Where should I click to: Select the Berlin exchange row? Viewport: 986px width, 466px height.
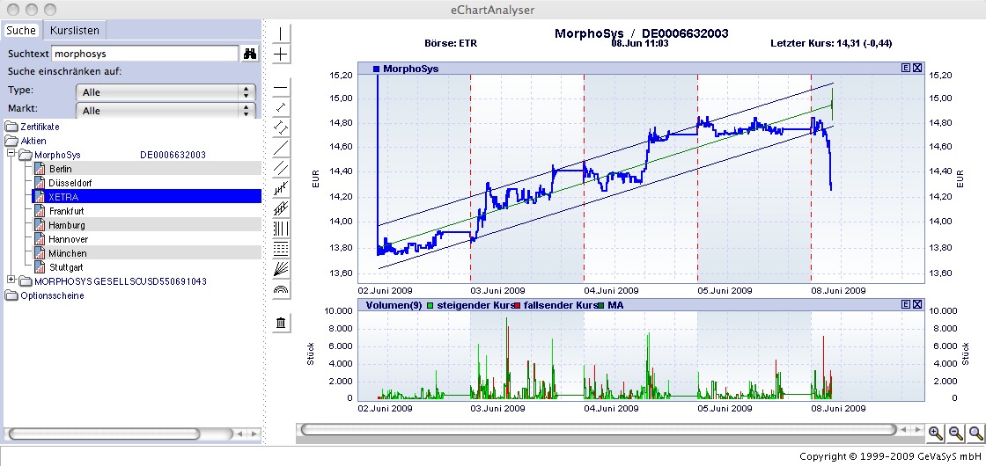point(146,168)
